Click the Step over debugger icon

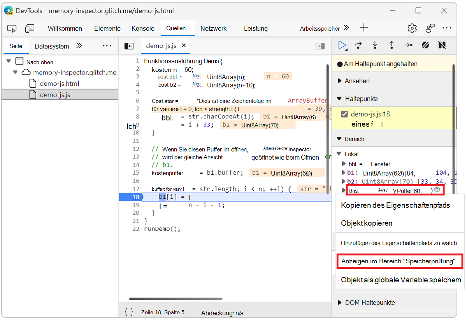point(358,45)
